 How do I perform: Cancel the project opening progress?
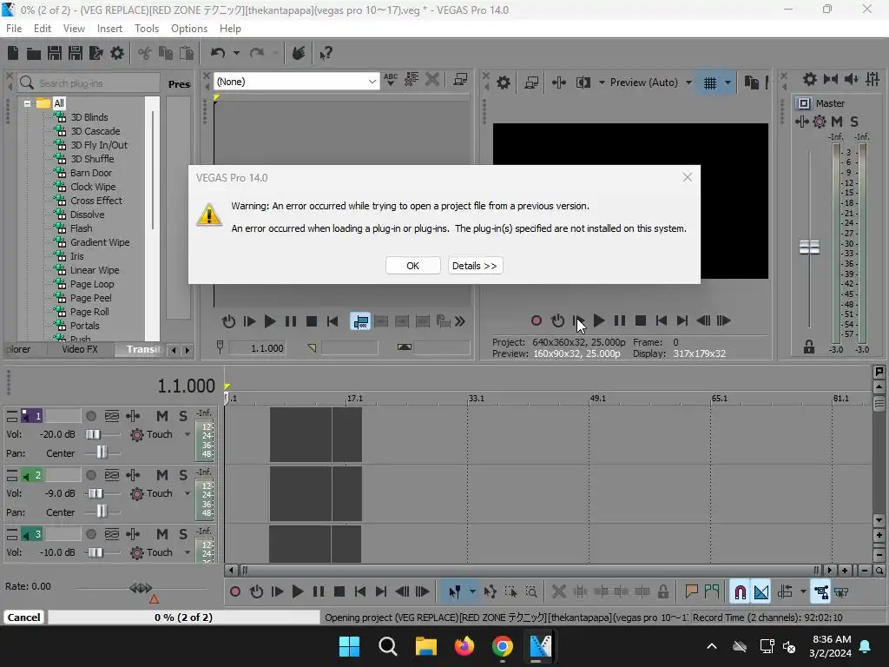(x=23, y=617)
